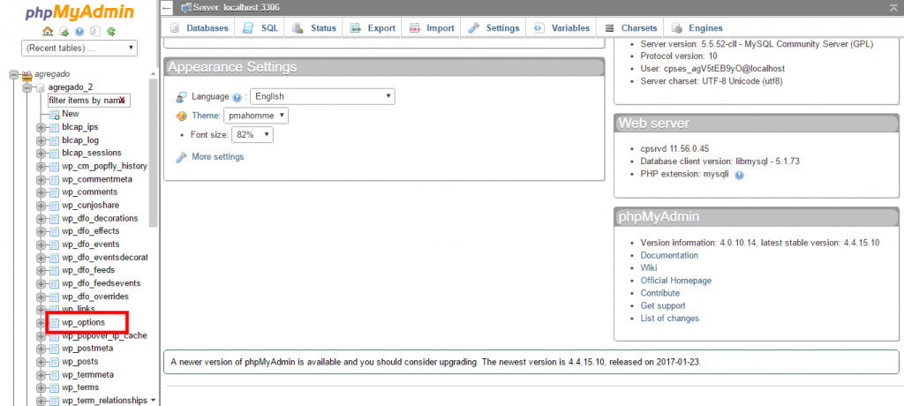This screenshot has width=904, height=406.
Task: Click the mysqli PHP extension help icon
Action: tap(739, 175)
